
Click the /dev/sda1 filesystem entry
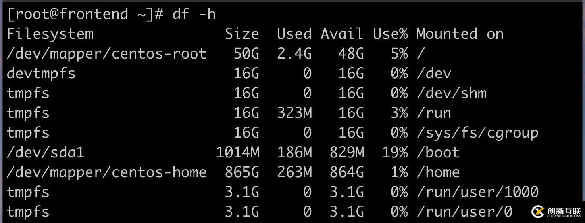[46, 153]
